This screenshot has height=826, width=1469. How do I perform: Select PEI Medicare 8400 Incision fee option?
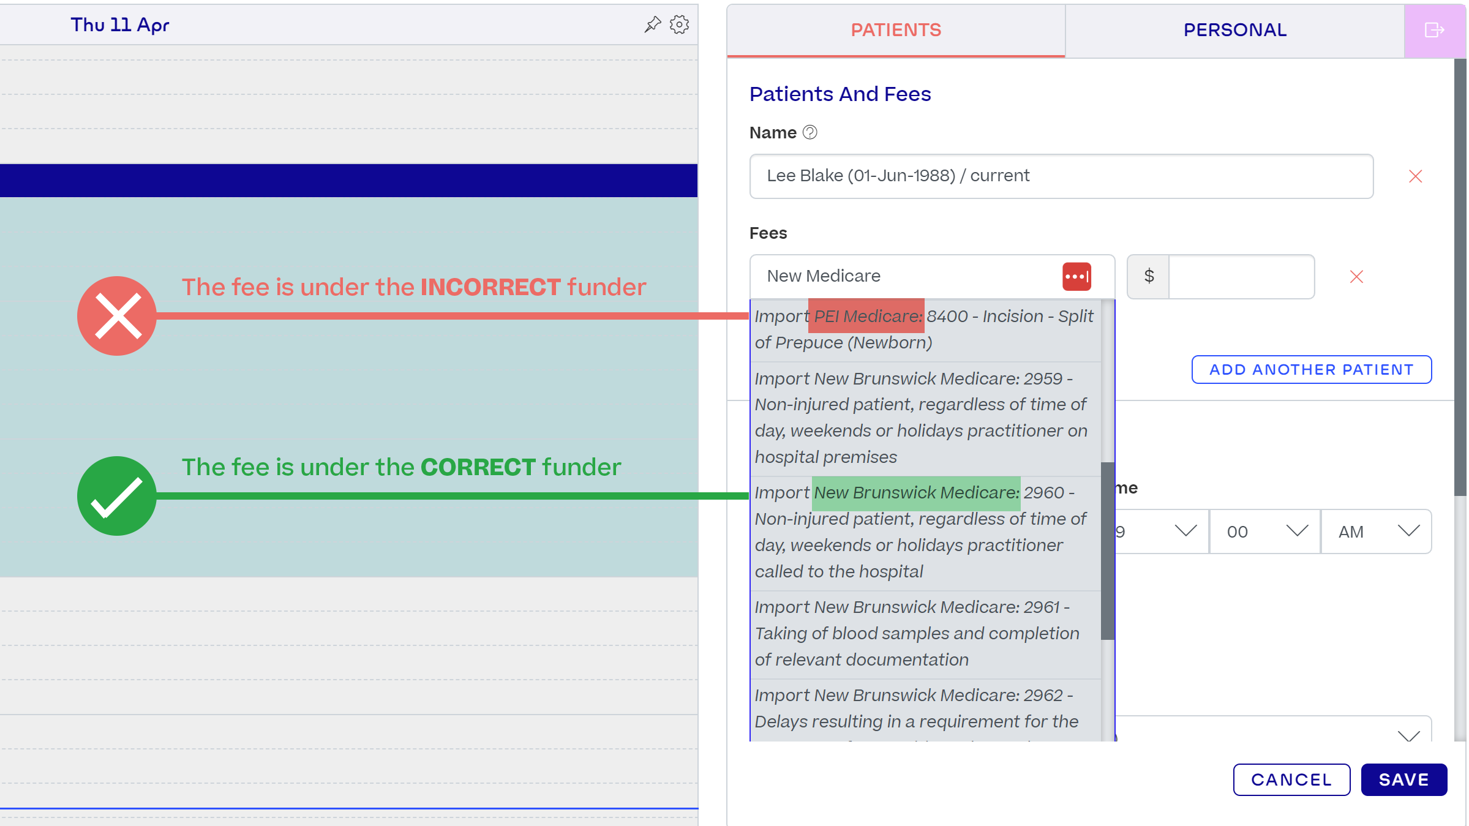click(x=926, y=329)
